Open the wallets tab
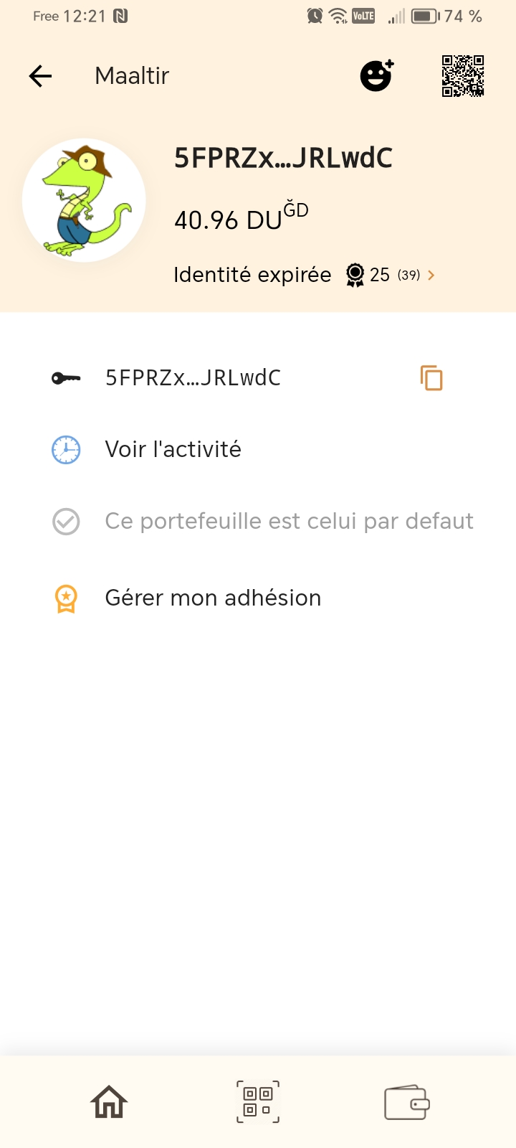The image size is (516, 1148). click(407, 1102)
